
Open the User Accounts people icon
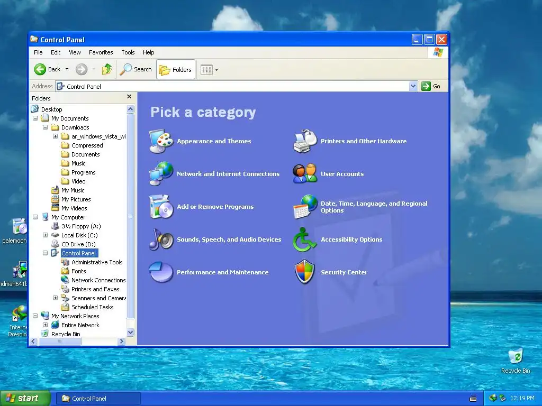pyautogui.click(x=305, y=173)
